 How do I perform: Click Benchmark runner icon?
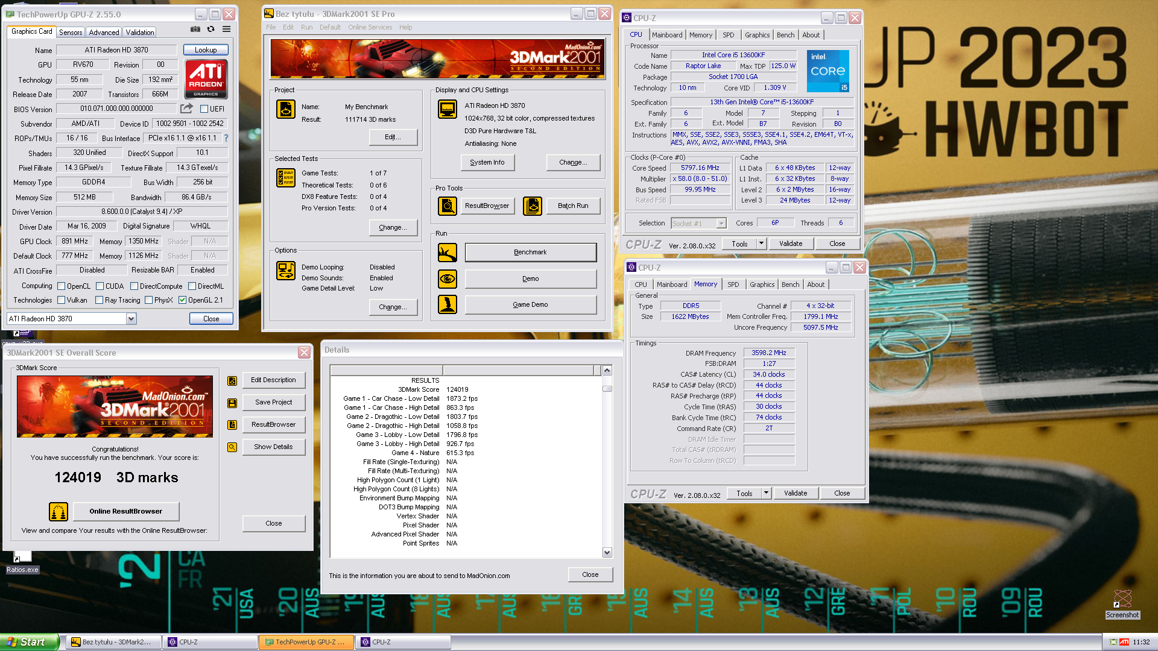pyautogui.click(x=448, y=253)
